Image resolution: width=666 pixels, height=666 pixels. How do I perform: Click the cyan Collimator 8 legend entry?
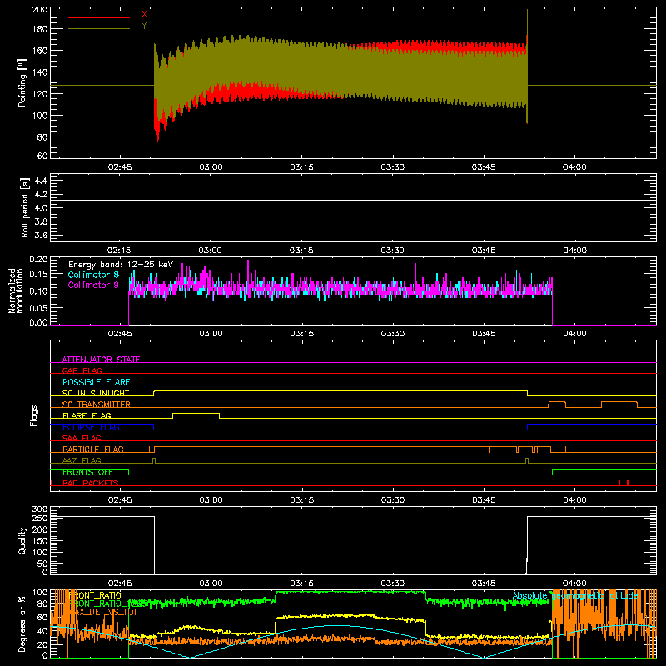pos(93,275)
